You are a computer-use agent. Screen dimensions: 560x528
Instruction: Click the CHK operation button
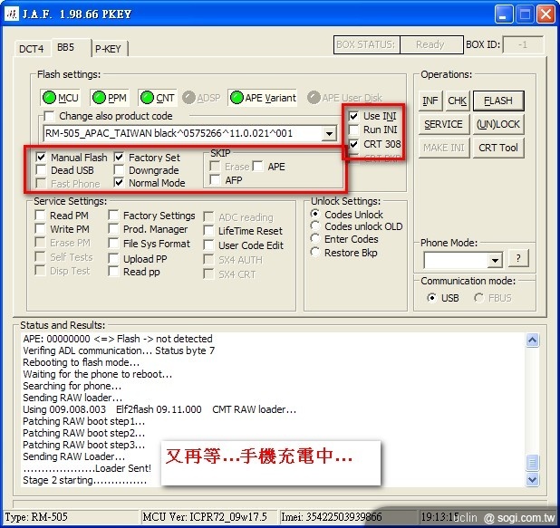coord(457,101)
